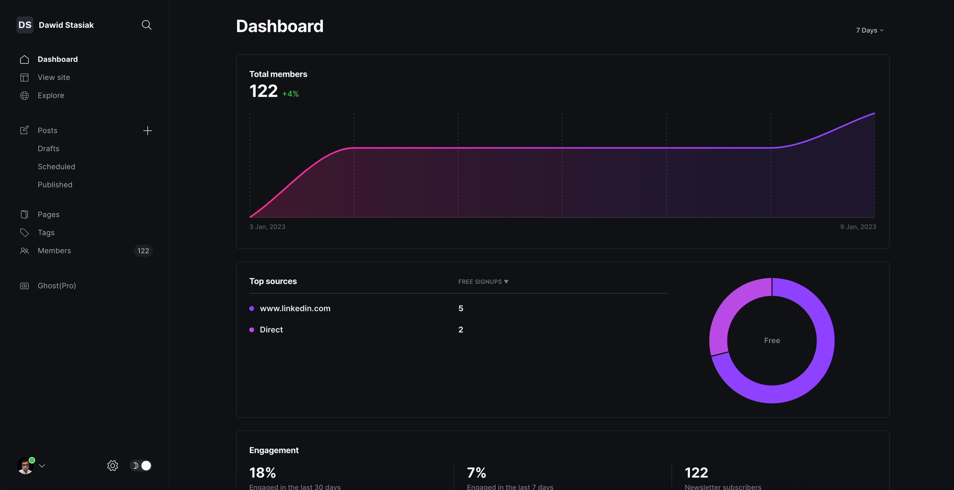Click the Engagement heading
Screen dimensions: 954x490
[x=274, y=450]
